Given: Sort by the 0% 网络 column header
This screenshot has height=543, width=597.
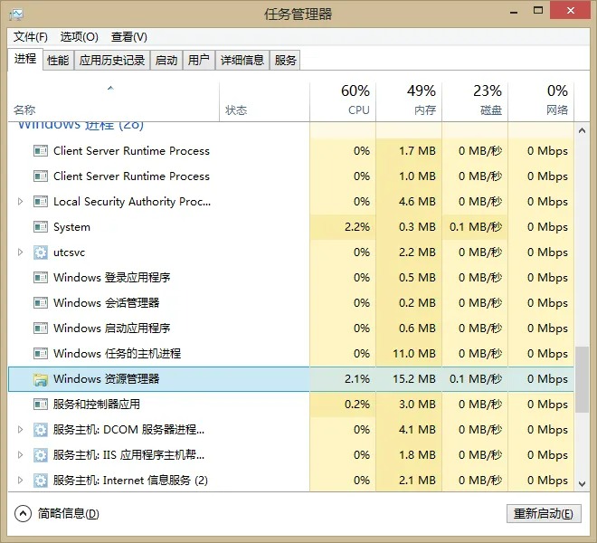Looking at the screenshot, I should point(541,101).
